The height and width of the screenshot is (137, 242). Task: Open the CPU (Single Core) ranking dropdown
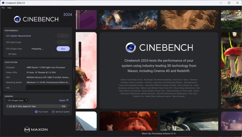[17, 100]
